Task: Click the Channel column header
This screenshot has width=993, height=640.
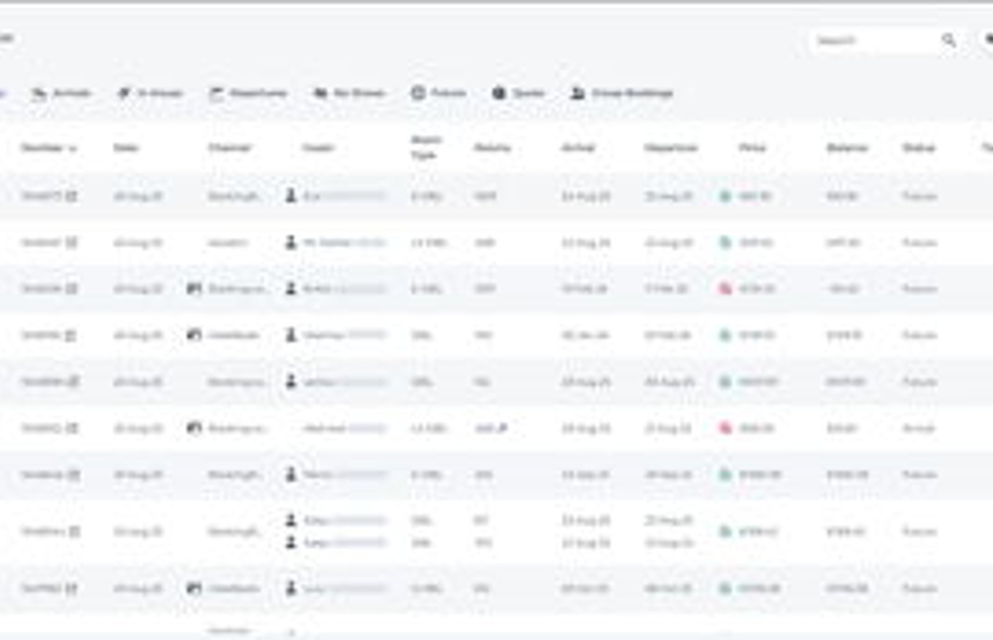Action: pos(229,148)
